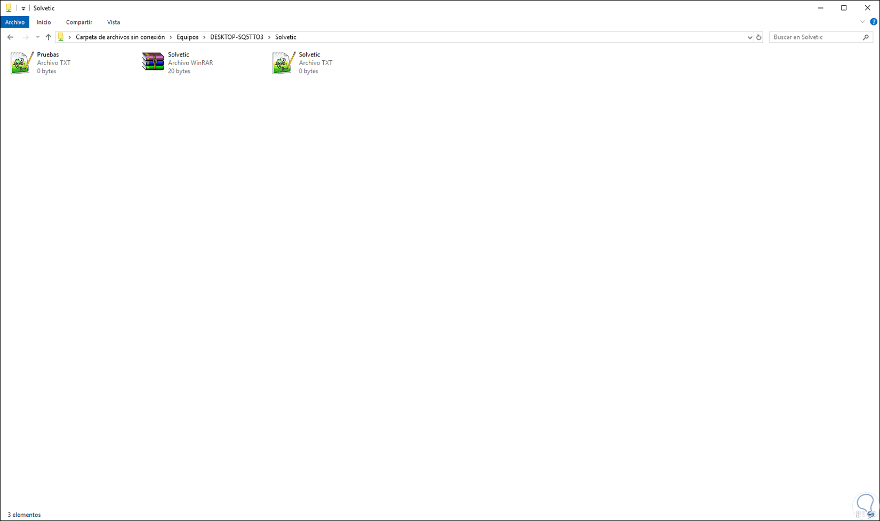Screen dimensions: 880x521
Task: Click the folder icon in the title bar
Action: tap(9, 8)
